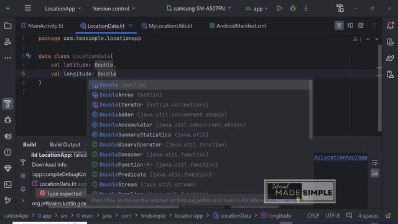Open the Project folder tool window

pos(8,26)
